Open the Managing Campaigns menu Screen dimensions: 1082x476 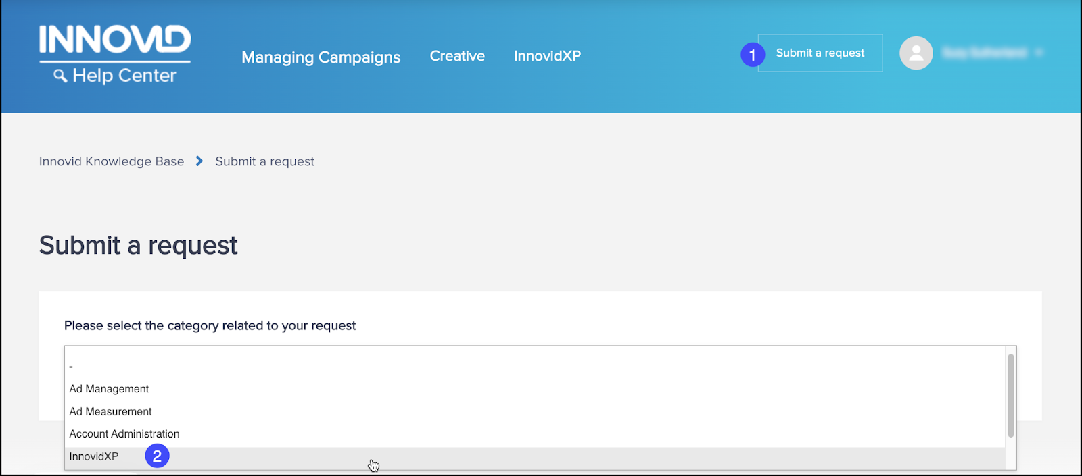tap(321, 57)
